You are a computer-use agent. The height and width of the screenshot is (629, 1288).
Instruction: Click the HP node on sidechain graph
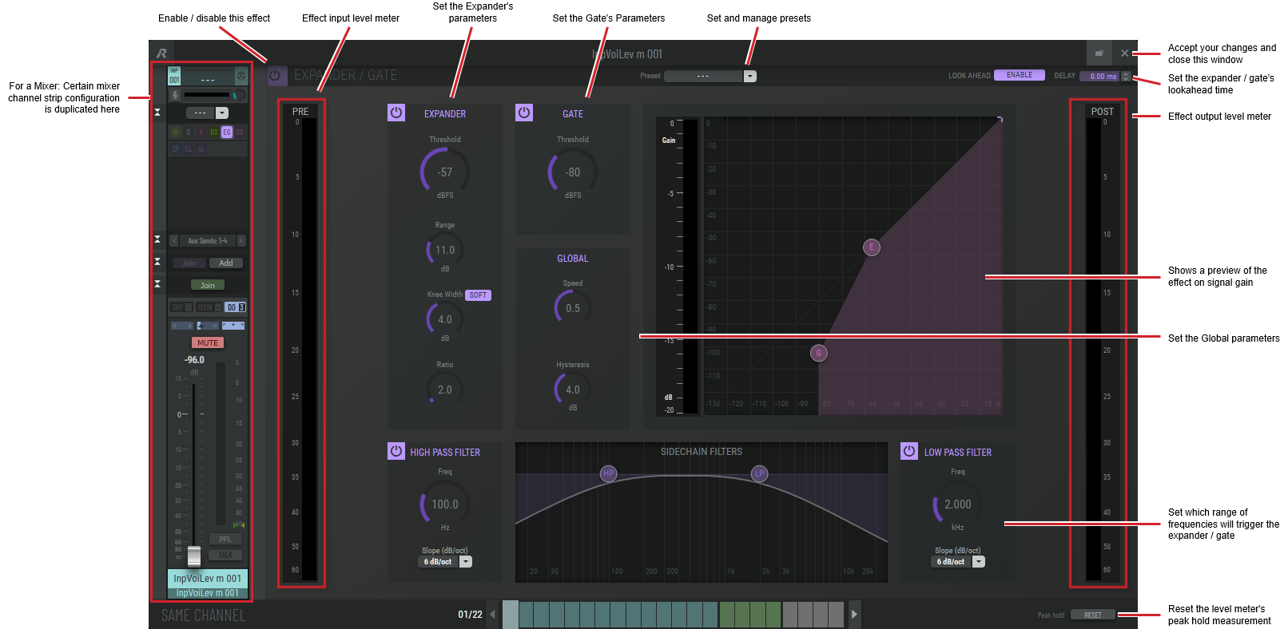coord(609,473)
